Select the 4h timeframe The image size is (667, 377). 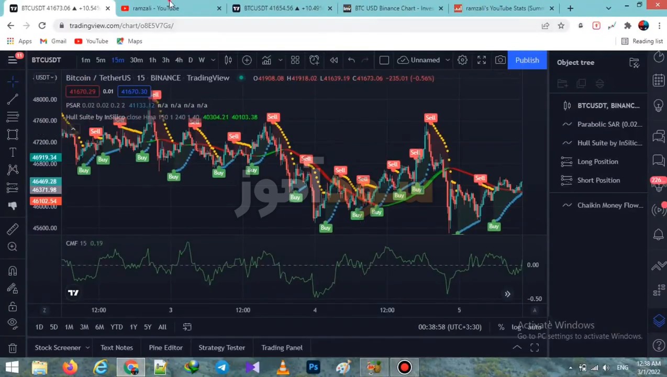[179, 60]
